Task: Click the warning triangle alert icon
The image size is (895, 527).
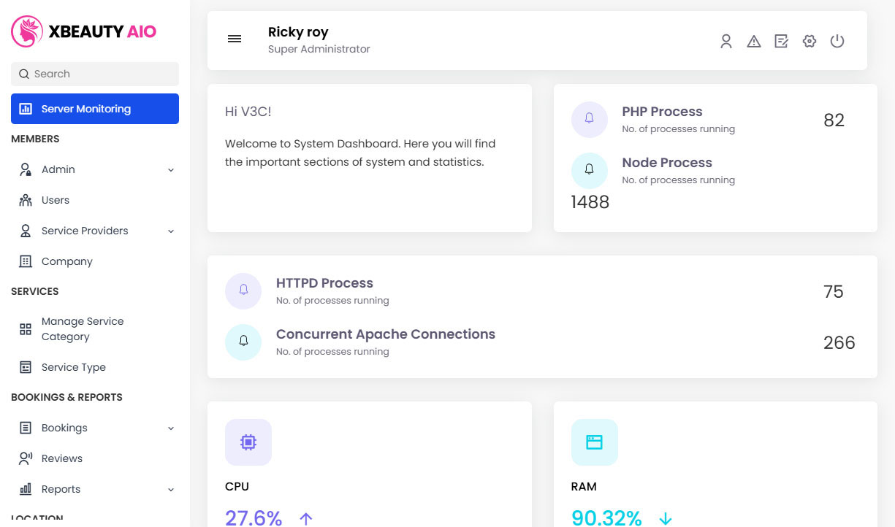Action: (753, 42)
